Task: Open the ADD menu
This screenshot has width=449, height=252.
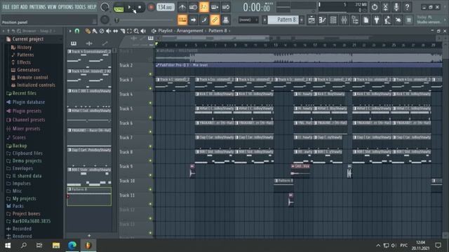Action: coord(24,7)
